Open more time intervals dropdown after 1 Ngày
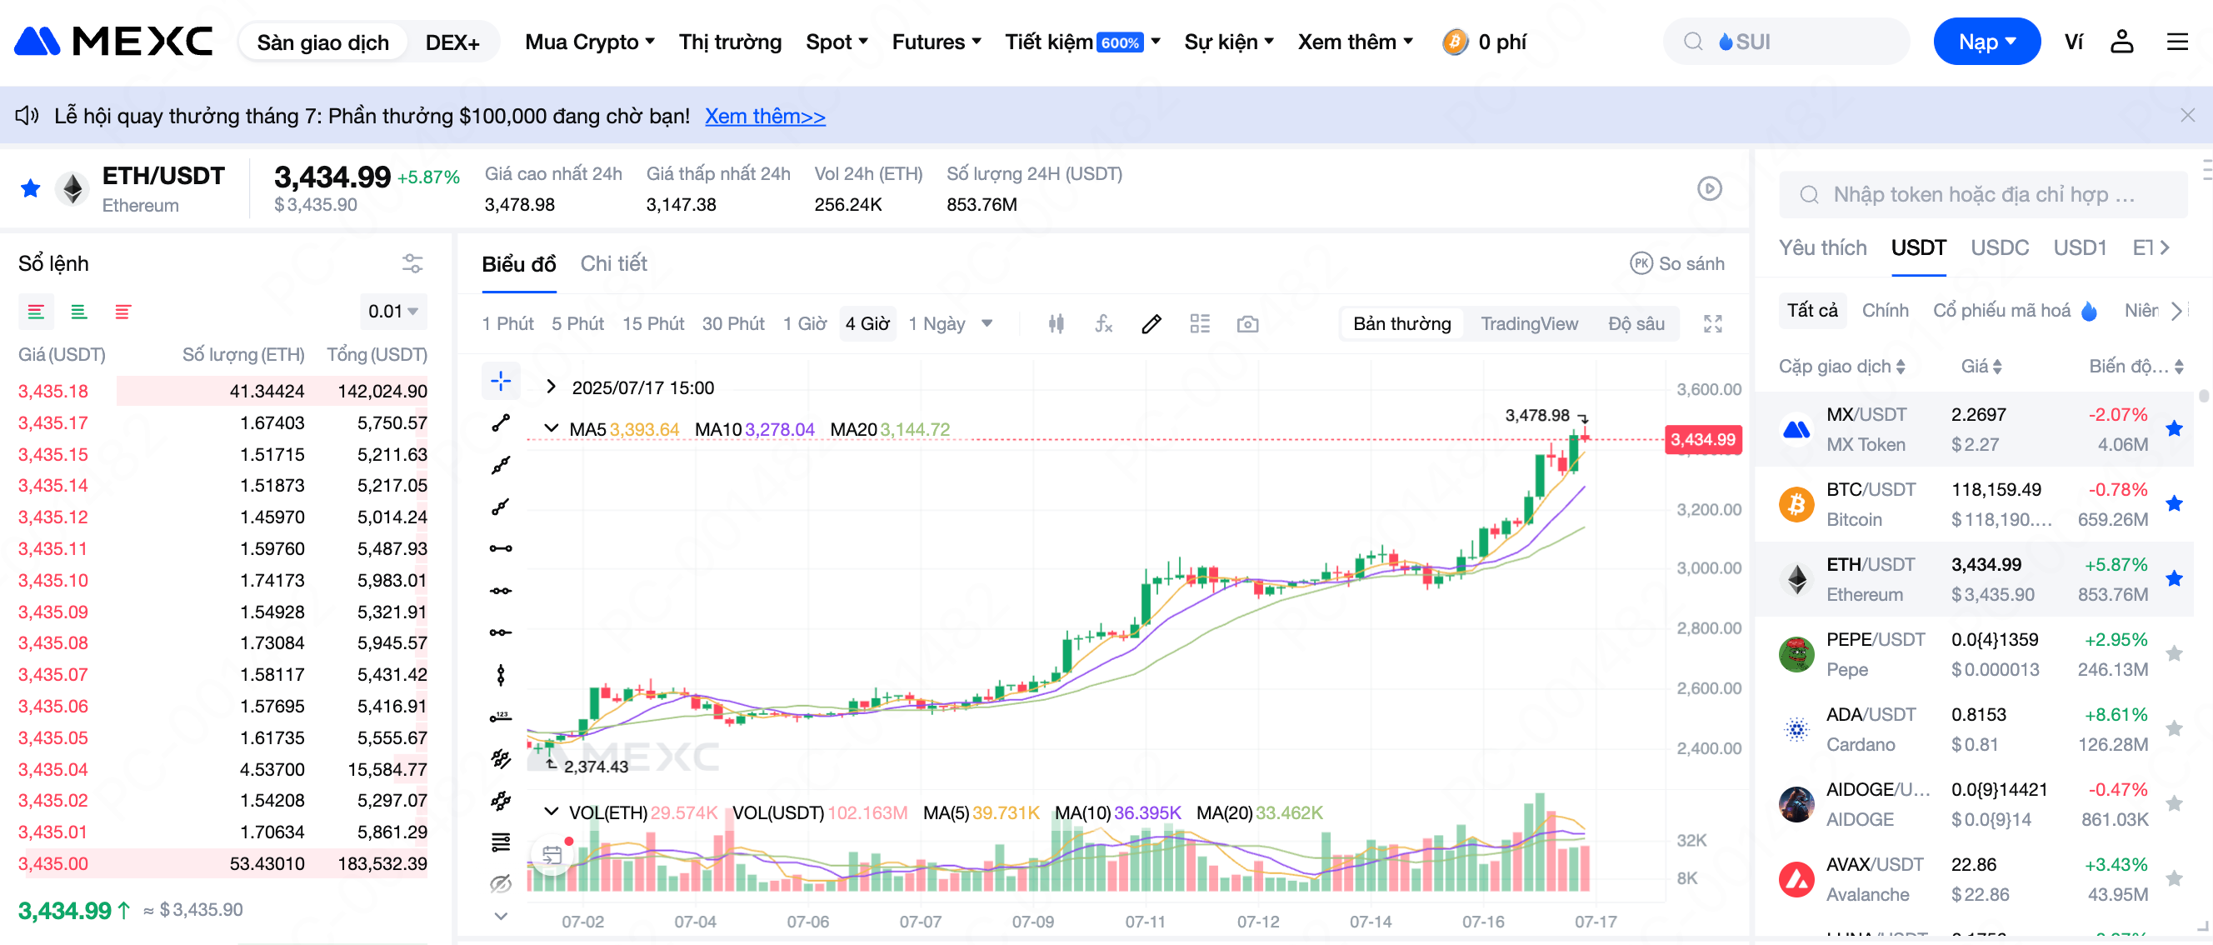This screenshot has width=2213, height=945. click(x=987, y=324)
